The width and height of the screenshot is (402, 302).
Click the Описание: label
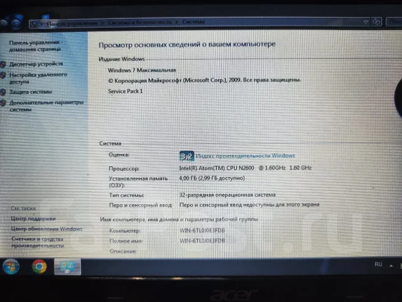[x=123, y=251]
